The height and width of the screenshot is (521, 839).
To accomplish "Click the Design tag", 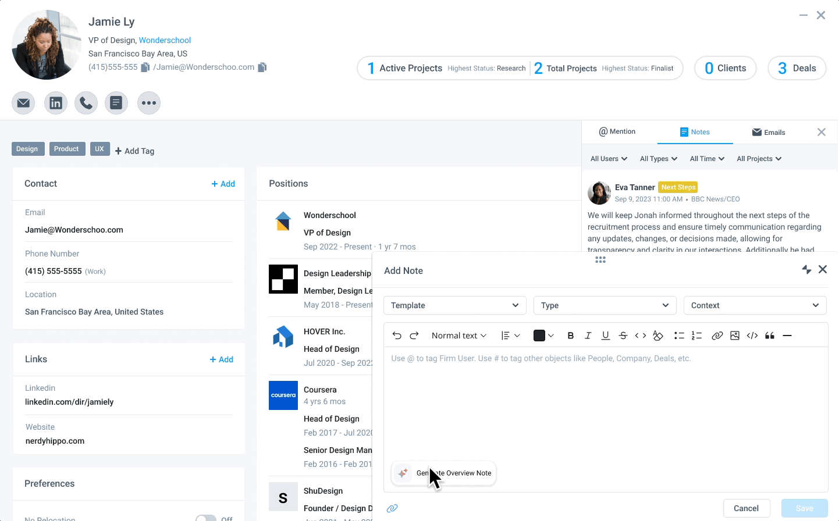I will point(27,149).
